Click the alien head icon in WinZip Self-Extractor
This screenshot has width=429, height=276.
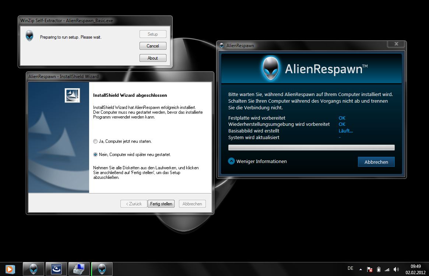(29, 36)
